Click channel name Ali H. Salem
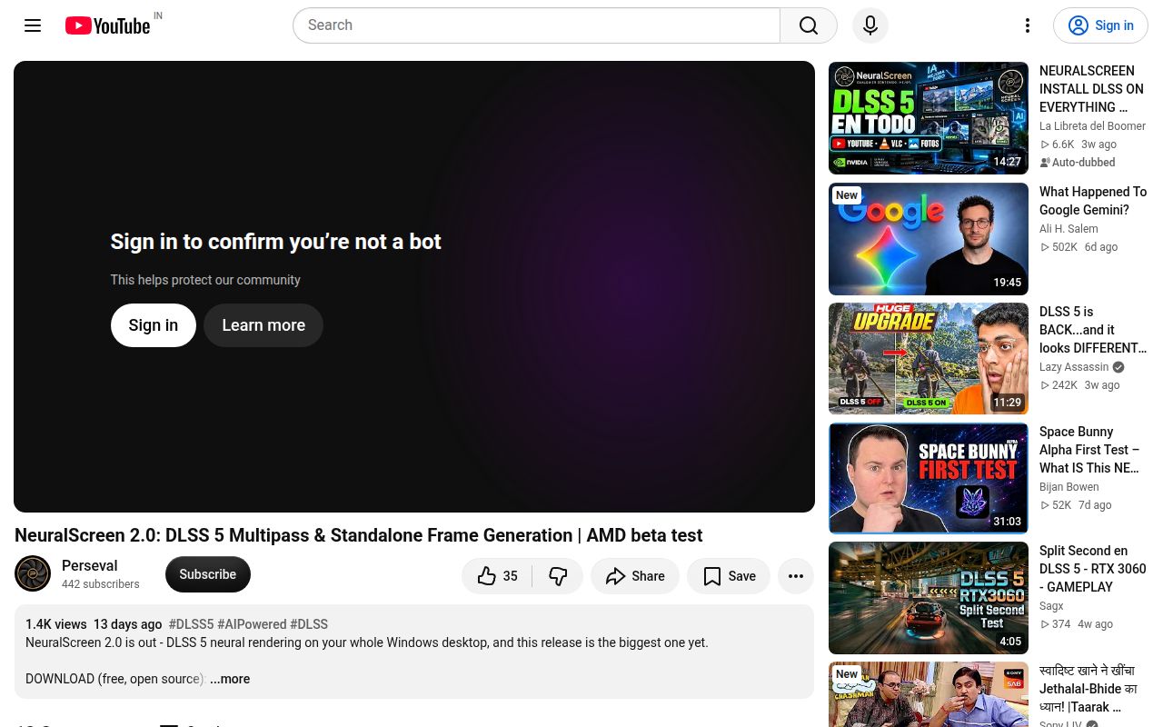The image size is (1163, 727). coord(1069,229)
